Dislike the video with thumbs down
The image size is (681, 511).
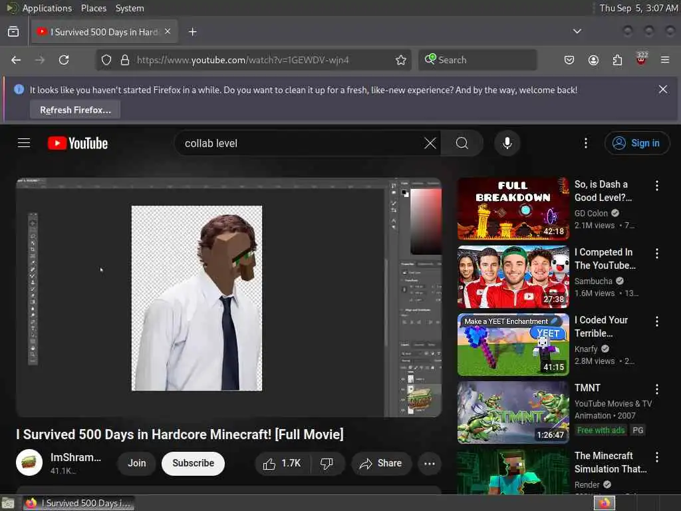[327, 463]
